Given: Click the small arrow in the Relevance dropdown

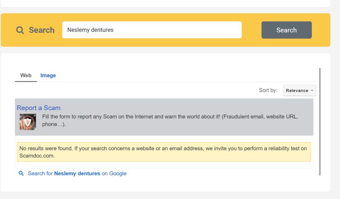Looking at the screenshot, I should coord(312,91).
